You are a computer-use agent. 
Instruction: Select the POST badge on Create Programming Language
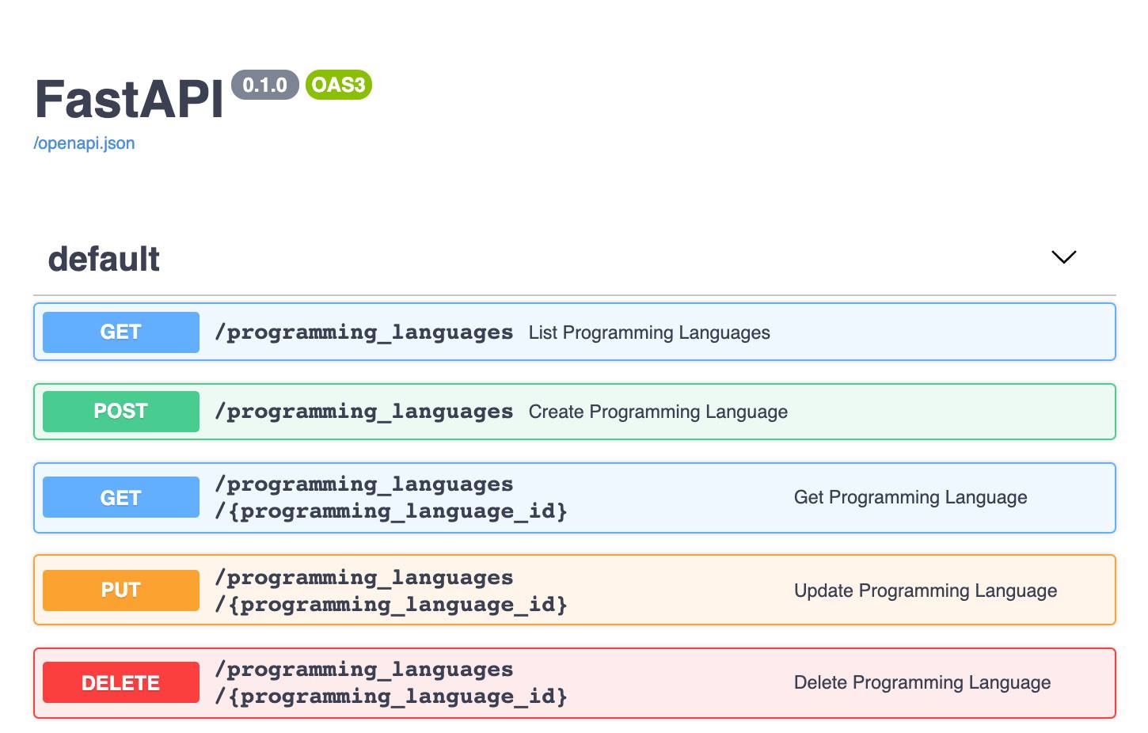pos(120,411)
